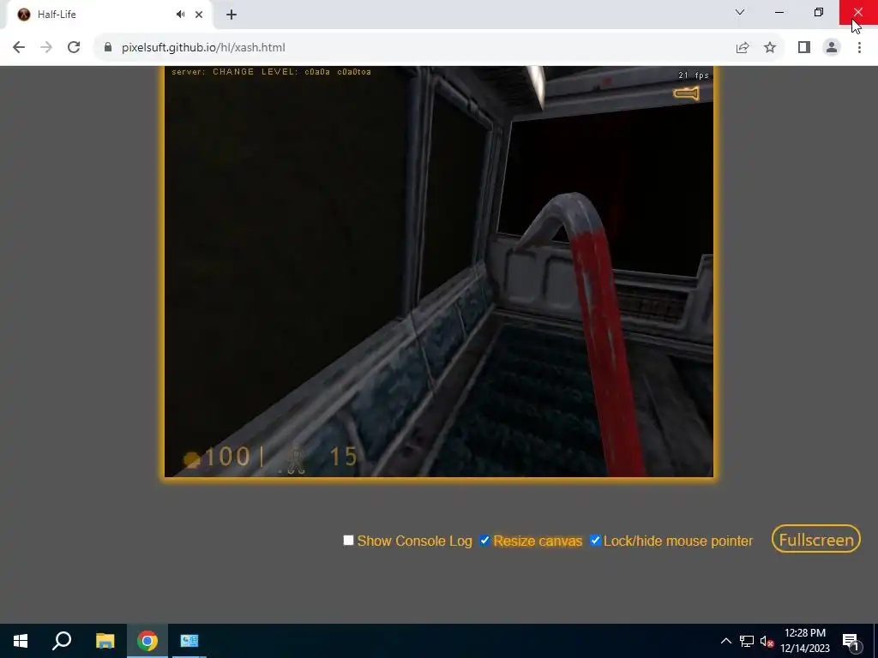Viewport: 878px width, 658px height.
Task: Select the Half-Life browser tab
Action: pyautogui.click(x=109, y=15)
